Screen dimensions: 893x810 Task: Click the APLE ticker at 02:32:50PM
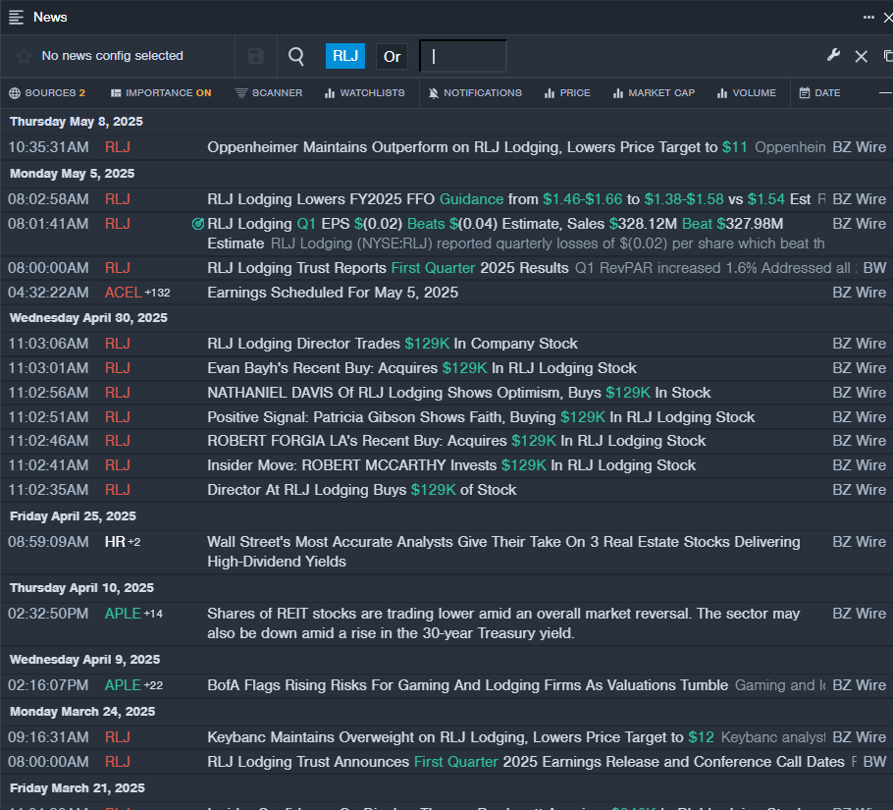click(123, 614)
